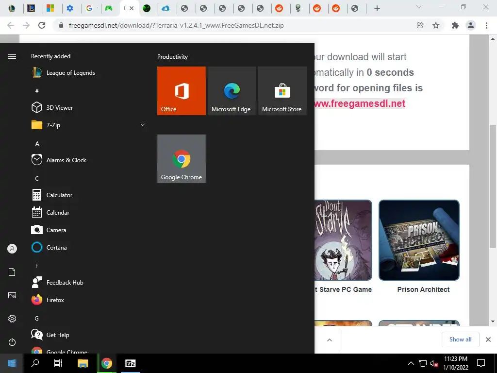
Task: Click the network status tray icon
Action: tap(423, 363)
